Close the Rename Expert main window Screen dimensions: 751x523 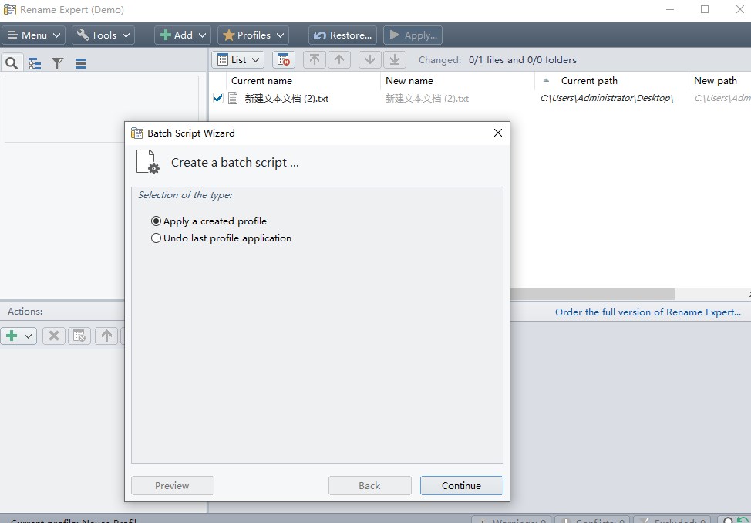[739, 9]
